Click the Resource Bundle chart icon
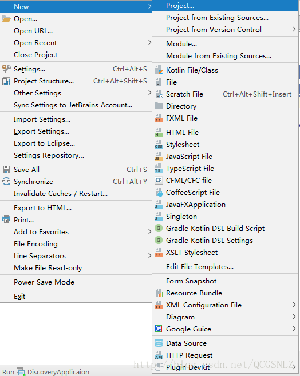The image size is (300, 376). [x=159, y=293]
